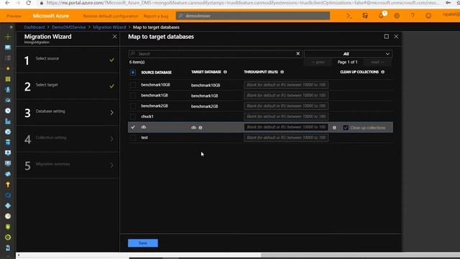Image resolution: width=460 pixels, height=259 pixels.
Task: Click the chuck1 source database name
Action: point(147,117)
